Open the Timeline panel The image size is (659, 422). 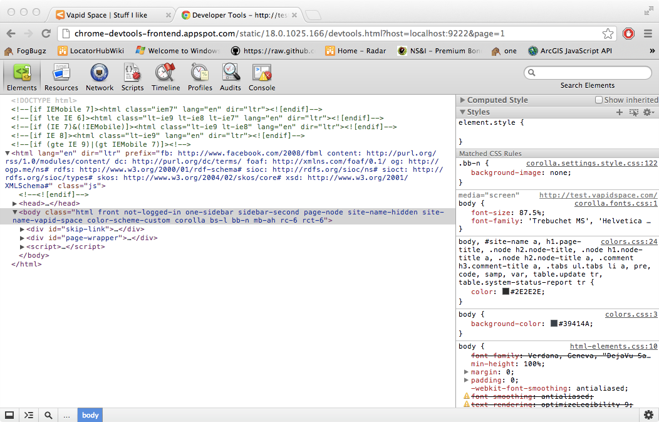click(165, 77)
